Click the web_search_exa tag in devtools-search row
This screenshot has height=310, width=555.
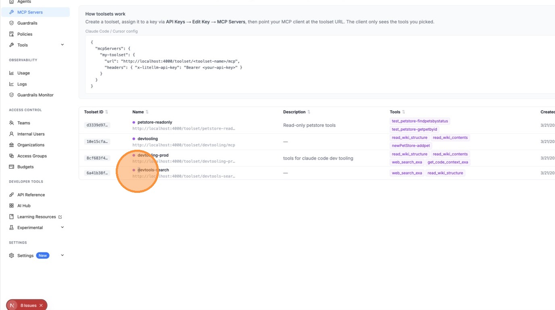click(x=407, y=173)
